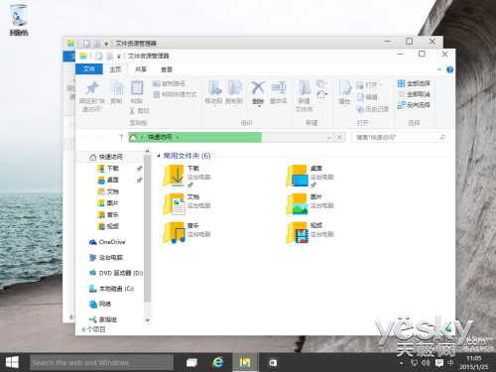This screenshot has height=372, width=496.
Task: Click the Rename icon
Action: (279, 87)
